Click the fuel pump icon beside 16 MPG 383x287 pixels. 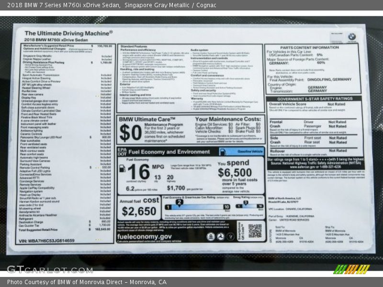(122, 168)
